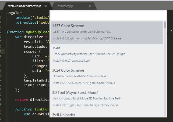Click the 'transclude:' property line
Screen dimensions: 173x122
36,46
